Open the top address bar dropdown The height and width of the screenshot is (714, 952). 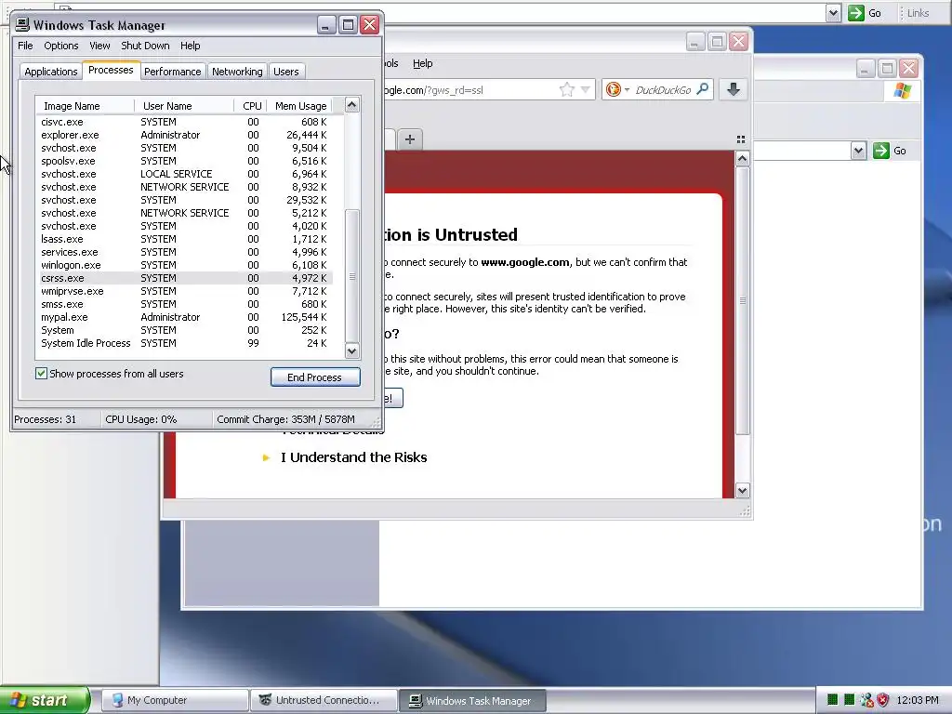click(x=833, y=13)
